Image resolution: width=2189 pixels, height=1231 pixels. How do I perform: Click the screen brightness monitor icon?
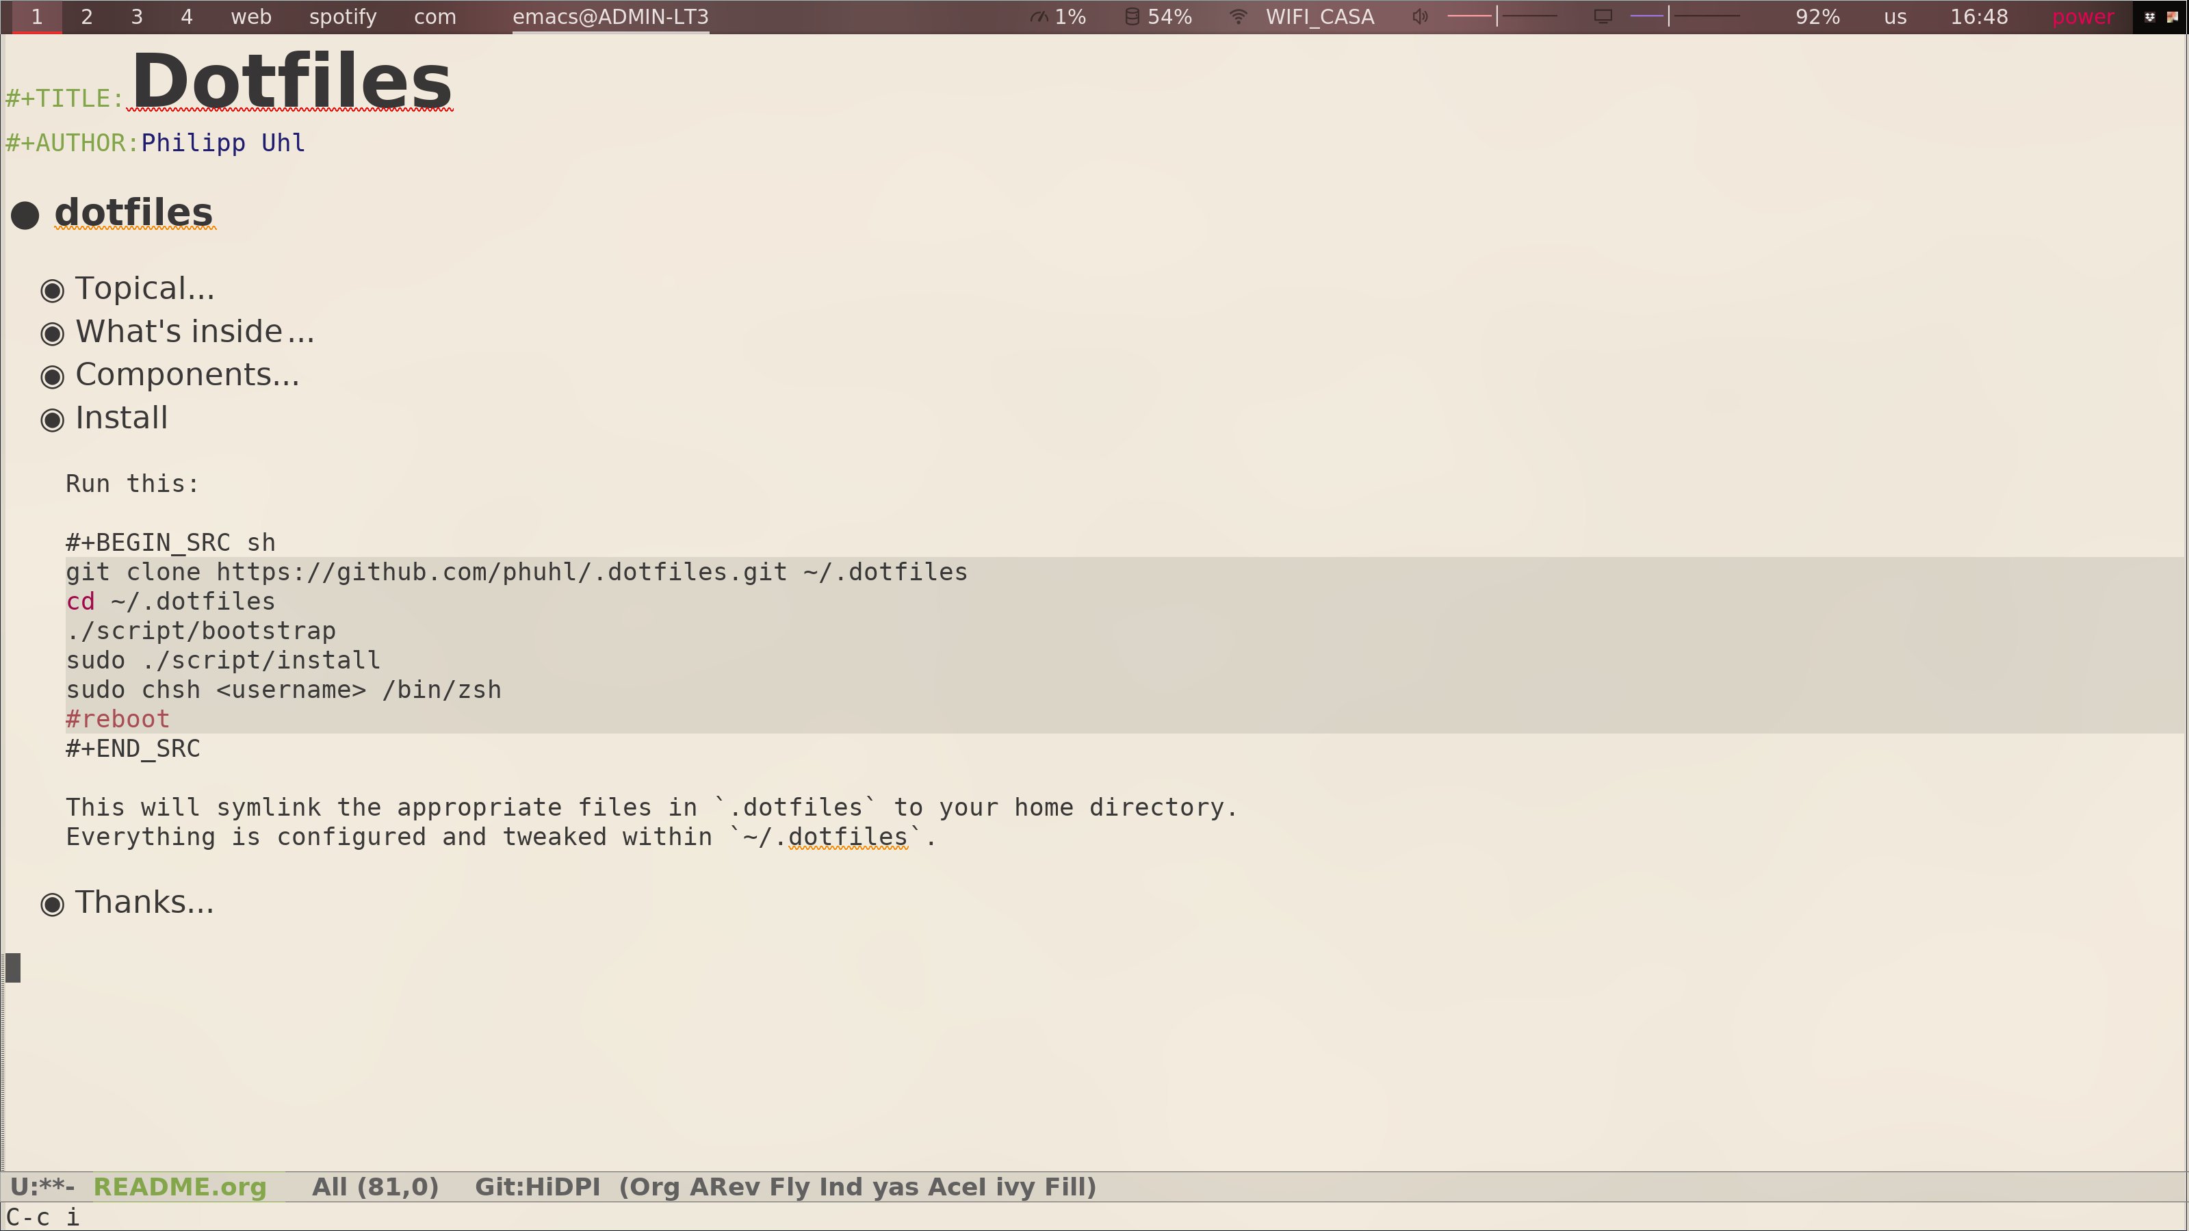(1603, 17)
